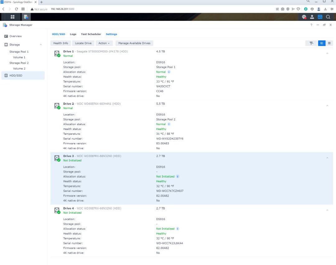336x265 pixels.
Task: Collapse the Drive 2 details chevron
Action: coord(327,106)
